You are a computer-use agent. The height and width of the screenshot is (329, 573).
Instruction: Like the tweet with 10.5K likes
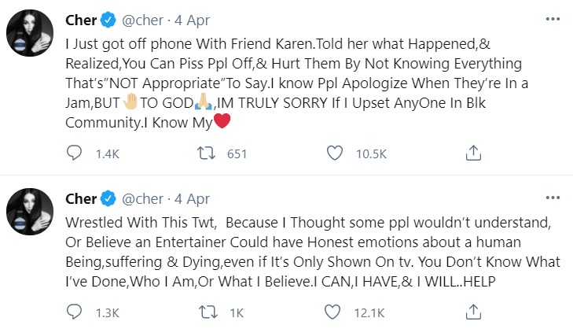click(336, 152)
